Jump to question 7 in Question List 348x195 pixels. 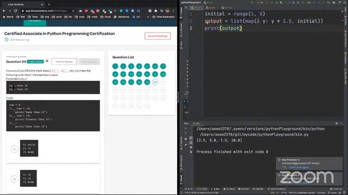pyautogui.click(x=163, y=66)
